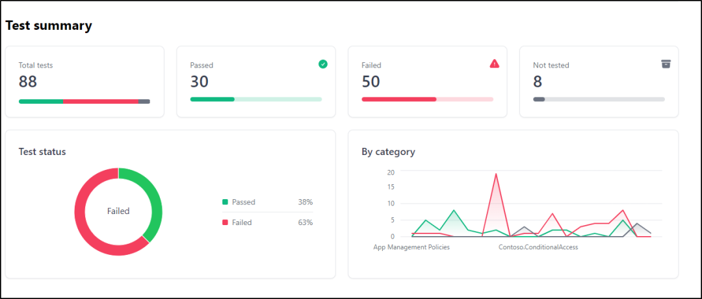Click the 20 y-axis label
702x299 pixels.
tap(391, 173)
